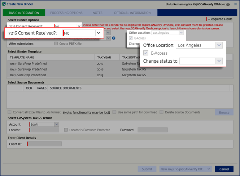Click the Browse button
Image resolution: width=240 pixels, height=176 pixels.
[x=224, y=112]
